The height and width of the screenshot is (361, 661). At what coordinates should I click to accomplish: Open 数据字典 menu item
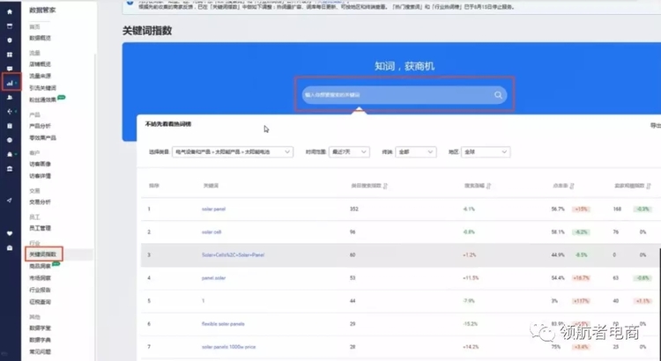(x=40, y=340)
